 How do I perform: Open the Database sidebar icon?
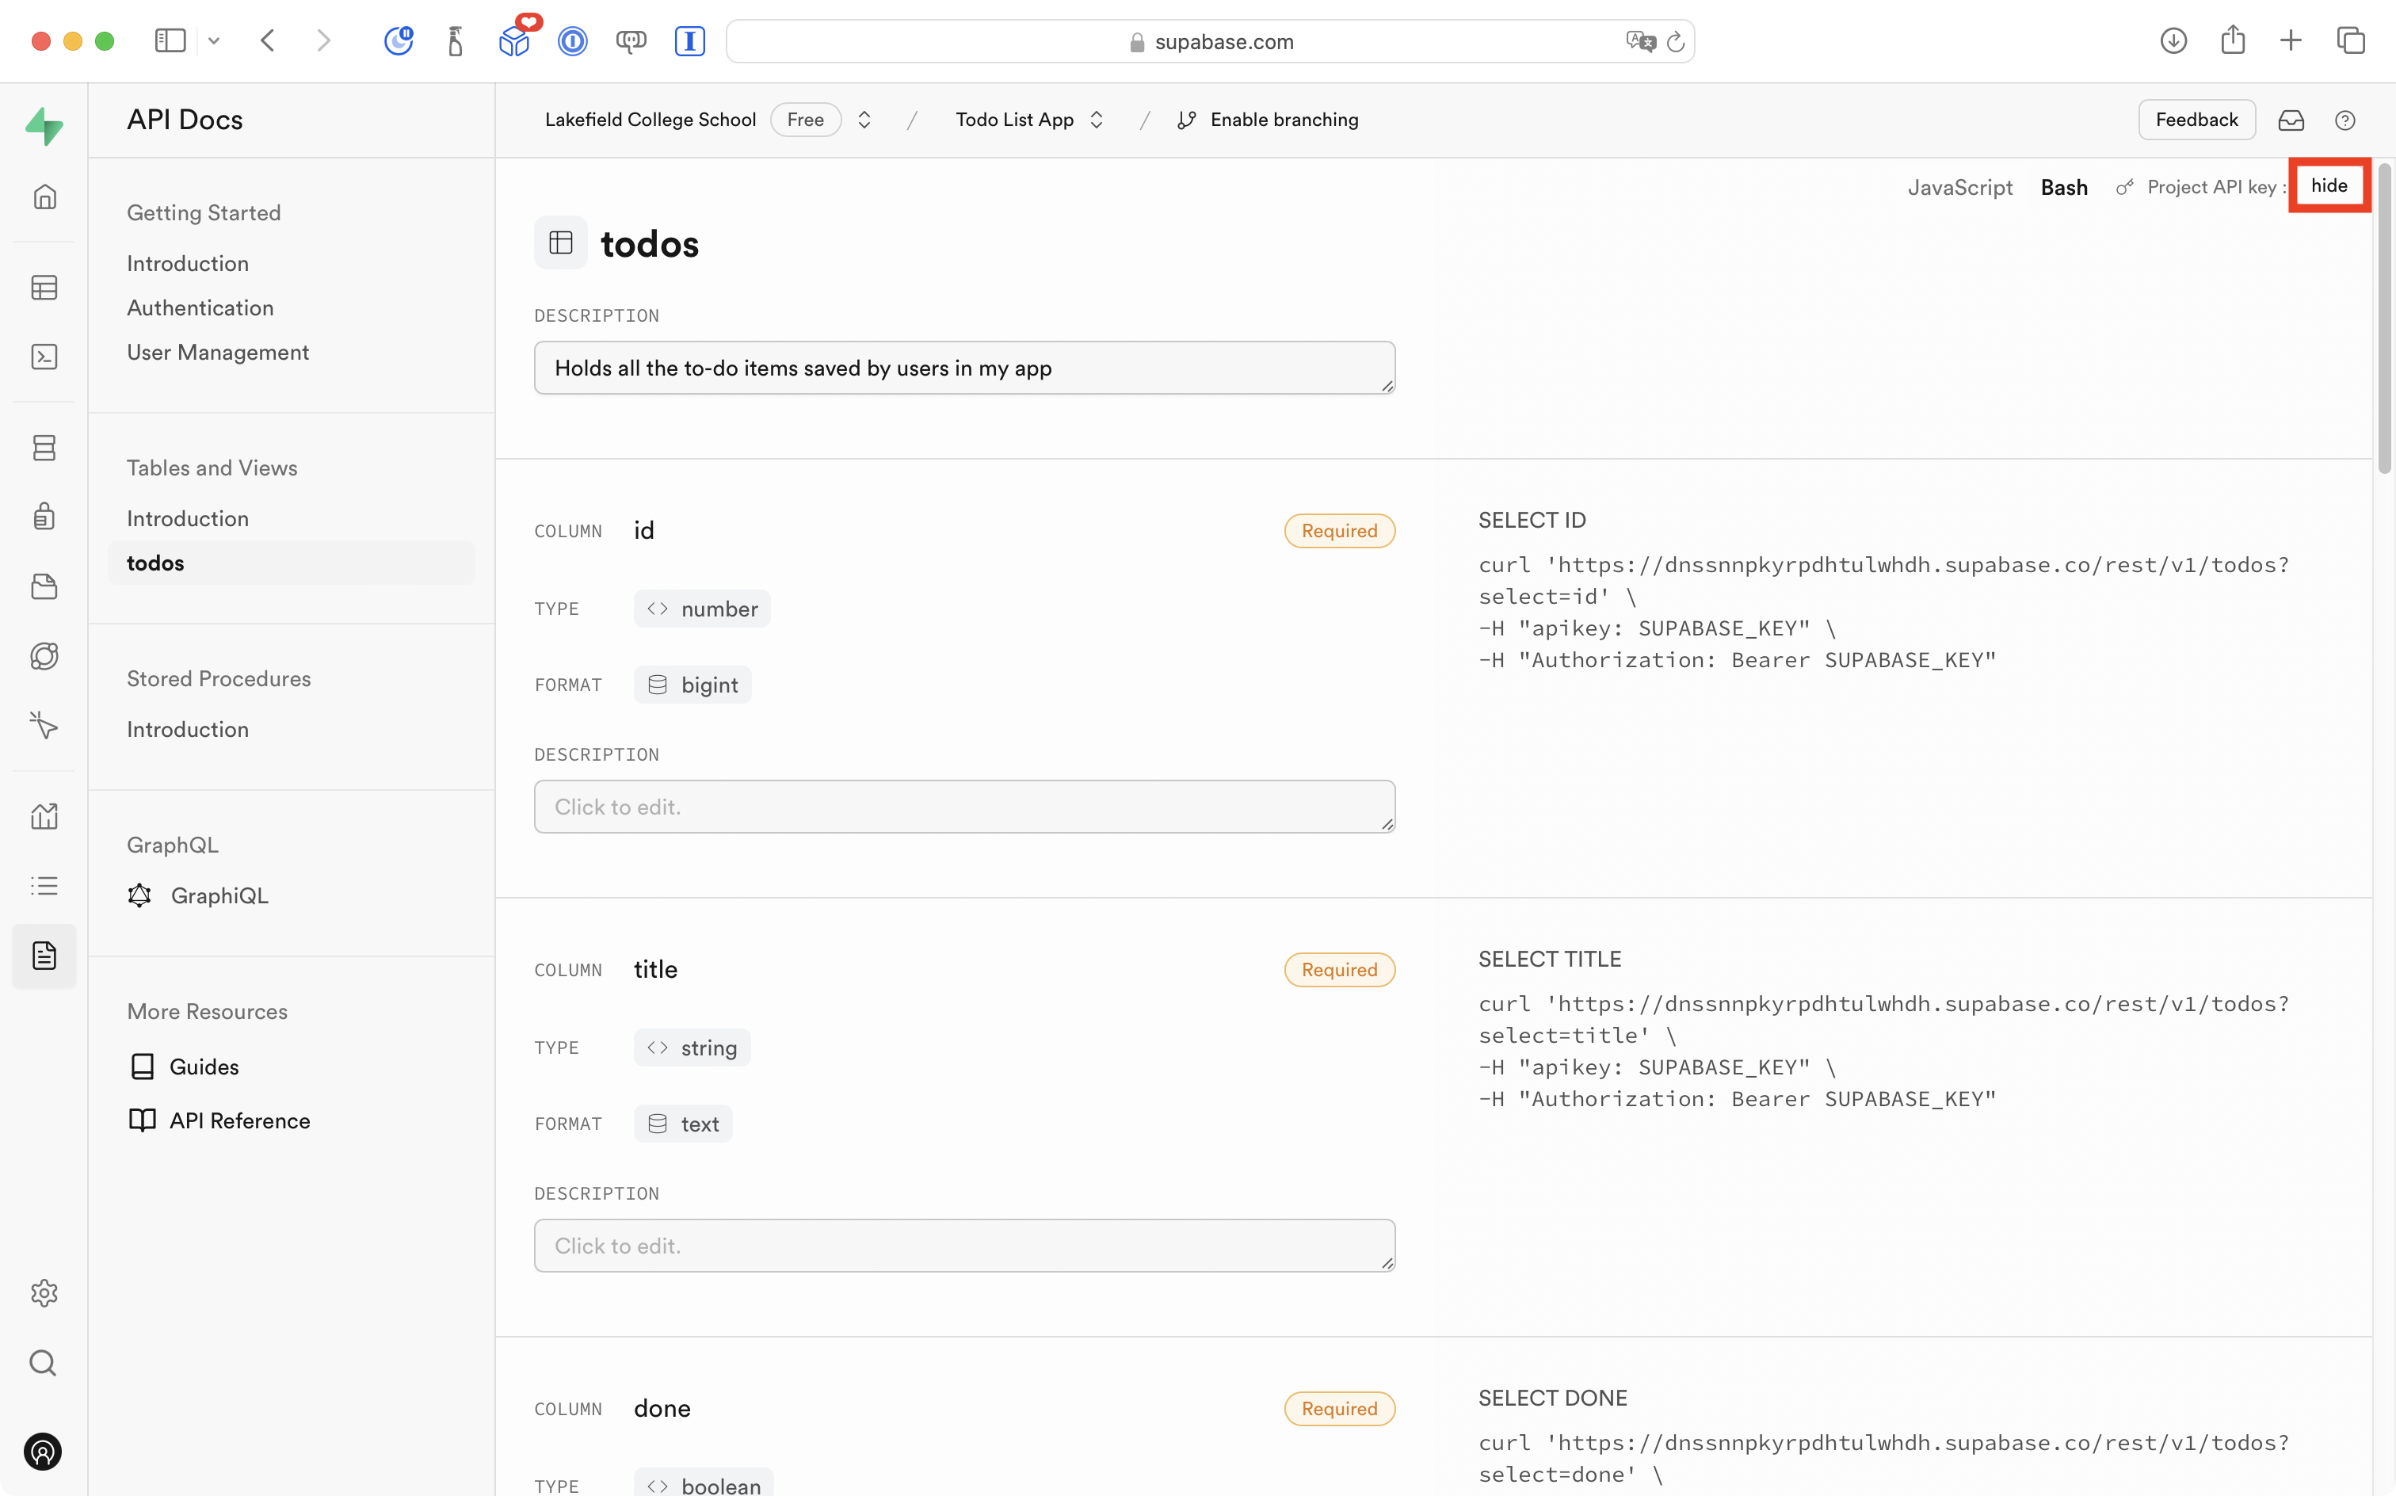click(44, 448)
